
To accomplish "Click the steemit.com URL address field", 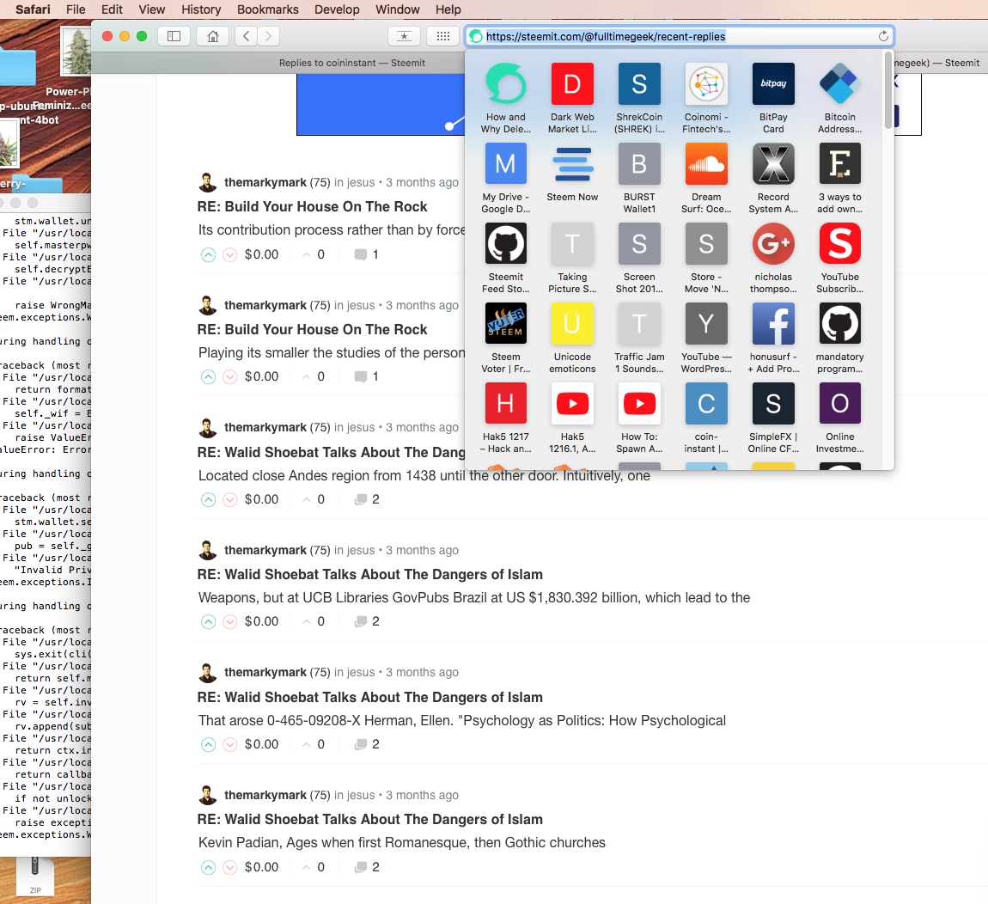I will 680,37.
